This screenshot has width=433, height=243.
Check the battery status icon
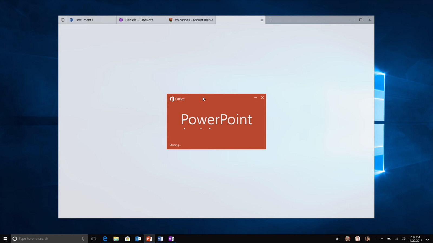[x=389, y=239]
